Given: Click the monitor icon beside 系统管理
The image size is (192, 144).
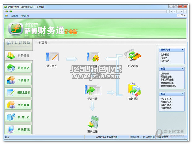Looking at the screenshot, I should (11, 129).
